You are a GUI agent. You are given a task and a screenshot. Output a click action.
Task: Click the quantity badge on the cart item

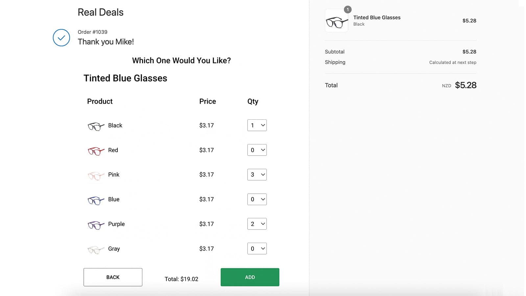(348, 10)
